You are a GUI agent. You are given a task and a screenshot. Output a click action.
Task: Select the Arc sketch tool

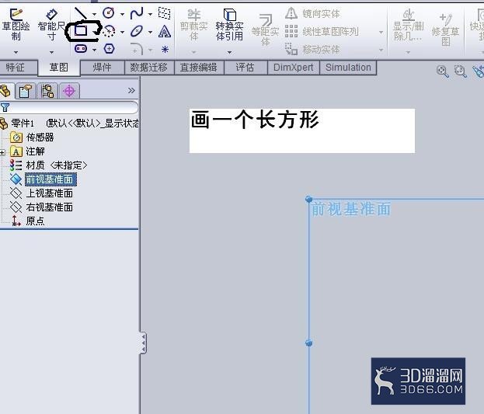(109, 31)
